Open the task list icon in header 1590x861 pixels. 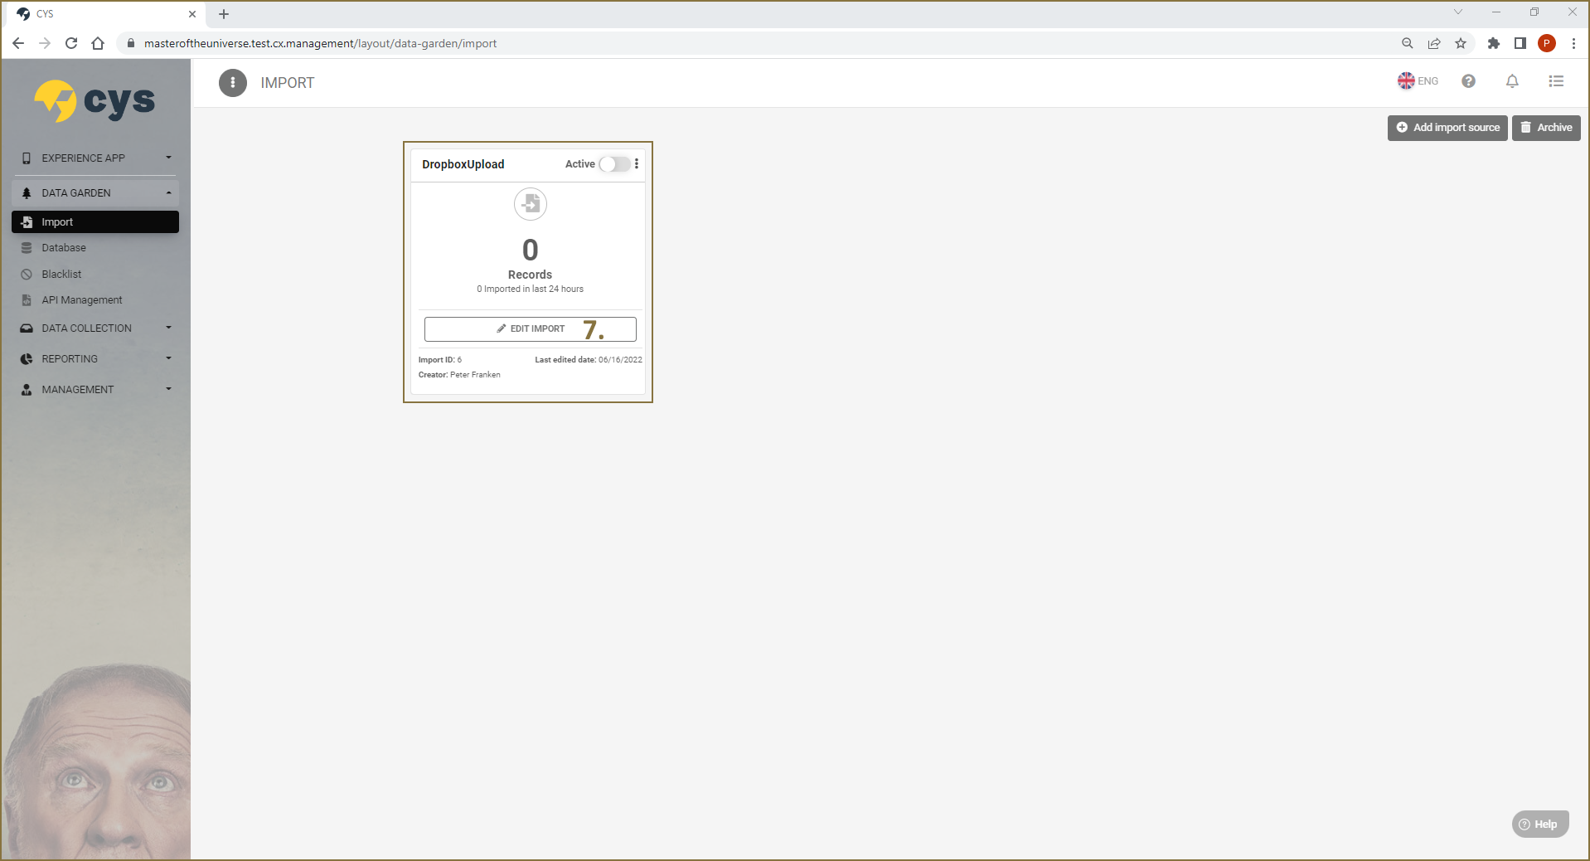coord(1556,81)
